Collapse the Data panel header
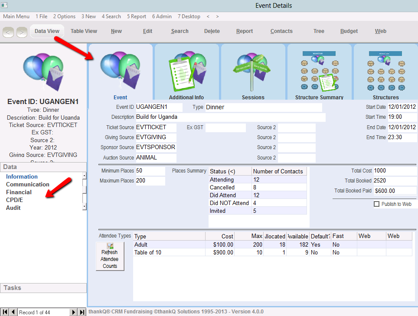This screenshot has width=418, height=316. [43, 167]
